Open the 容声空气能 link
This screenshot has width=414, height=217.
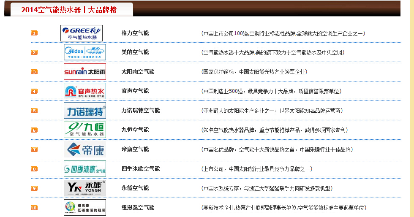point(135,91)
